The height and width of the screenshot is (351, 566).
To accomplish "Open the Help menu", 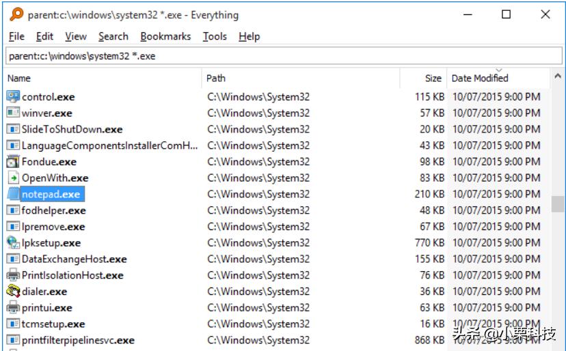I will tap(249, 36).
